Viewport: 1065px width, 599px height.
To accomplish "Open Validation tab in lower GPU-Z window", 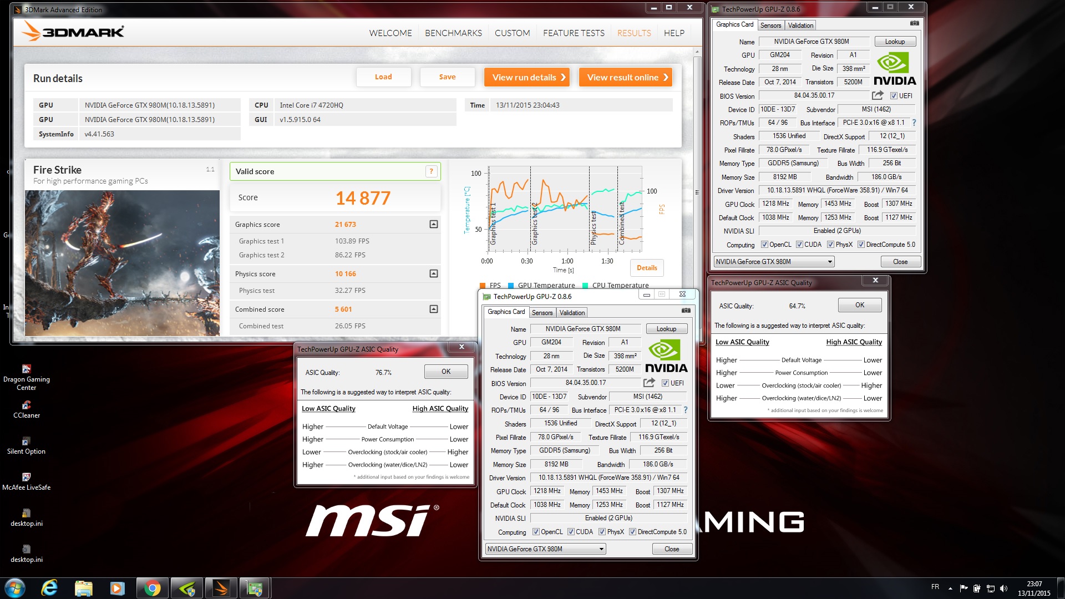I will [x=572, y=313].
